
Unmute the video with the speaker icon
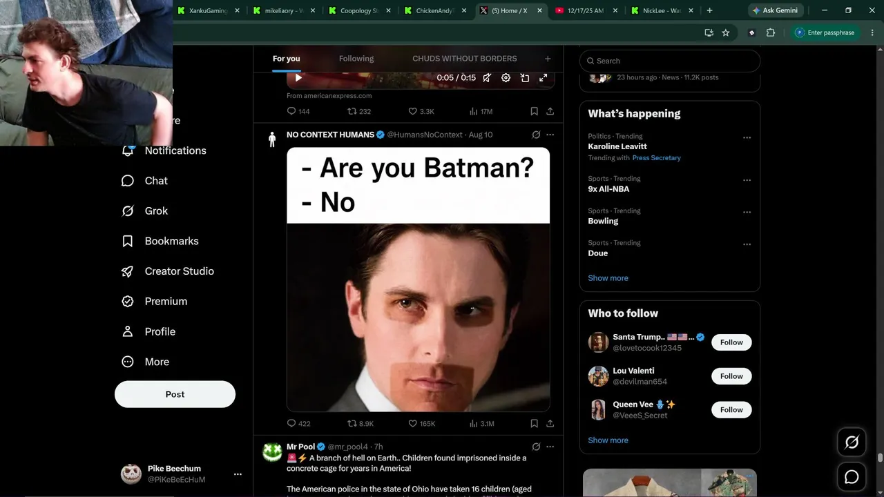(x=487, y=78)
